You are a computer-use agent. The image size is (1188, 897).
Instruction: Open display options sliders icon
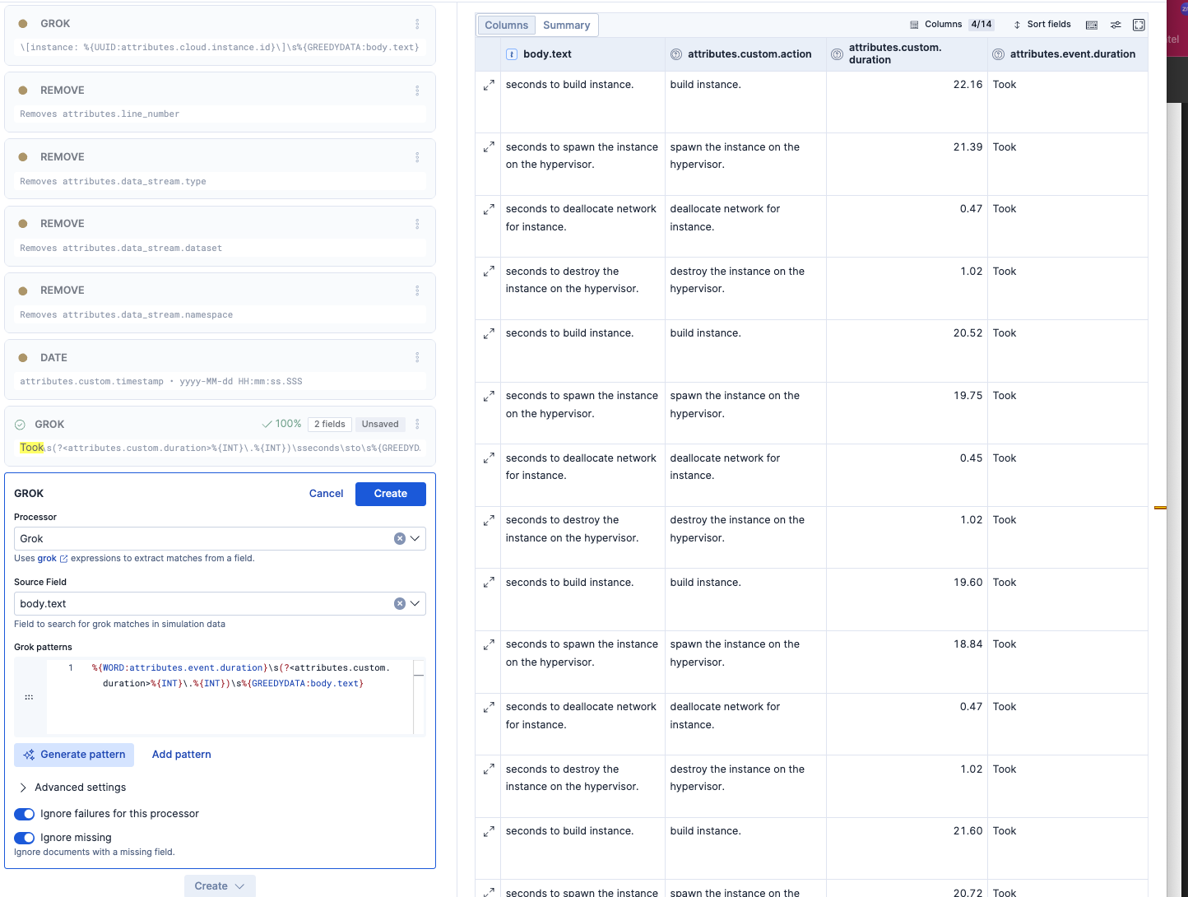tap(1116, 25)
